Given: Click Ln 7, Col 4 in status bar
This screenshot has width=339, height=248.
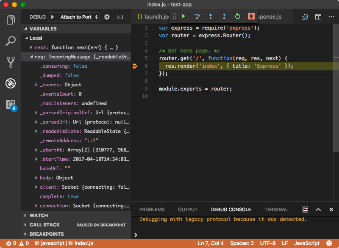Looking at the screenshot, I should pos(211,243).
